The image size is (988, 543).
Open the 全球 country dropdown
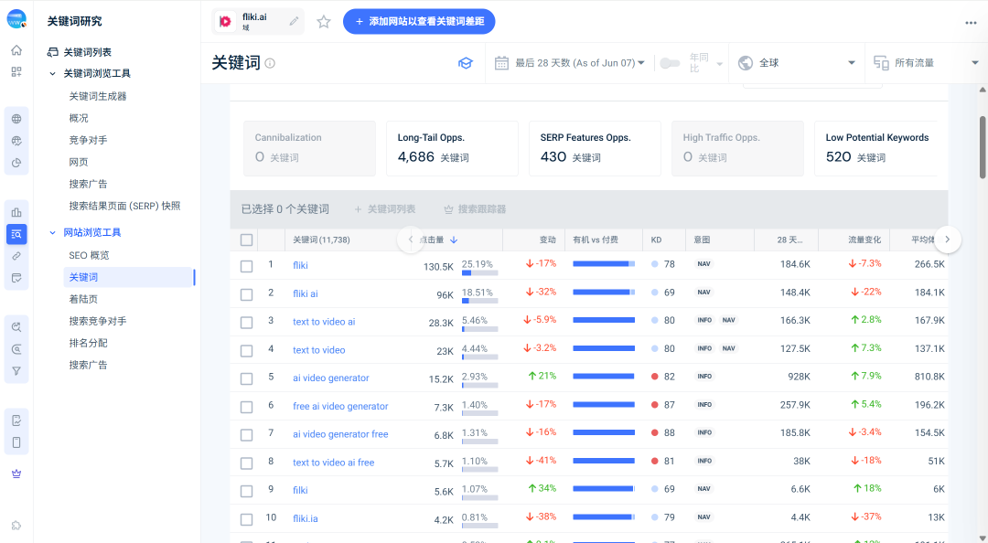[x=797, y=63]
